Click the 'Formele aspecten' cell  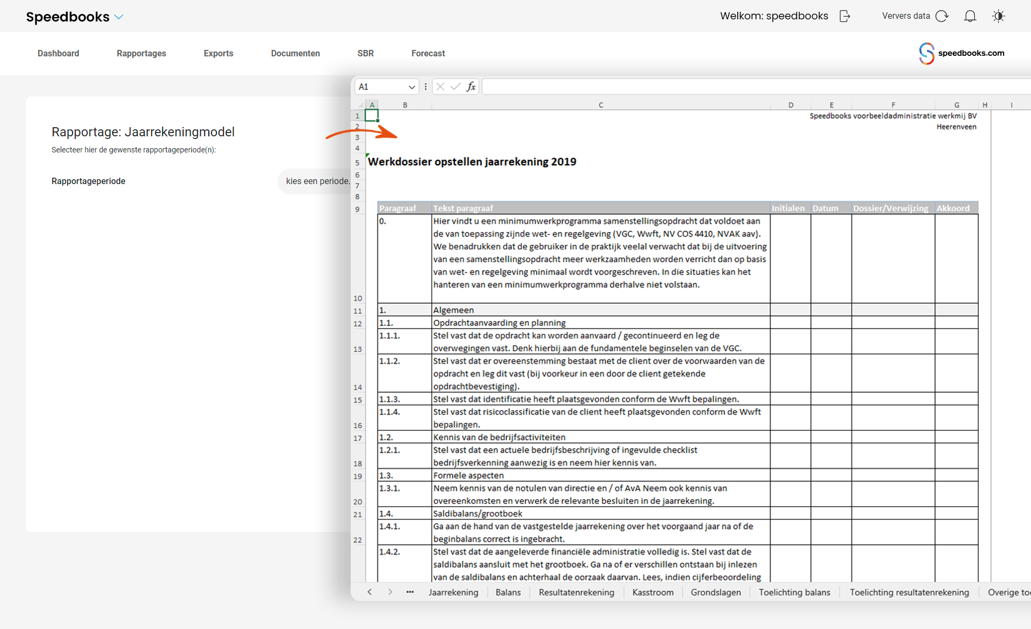click(601, 476)
